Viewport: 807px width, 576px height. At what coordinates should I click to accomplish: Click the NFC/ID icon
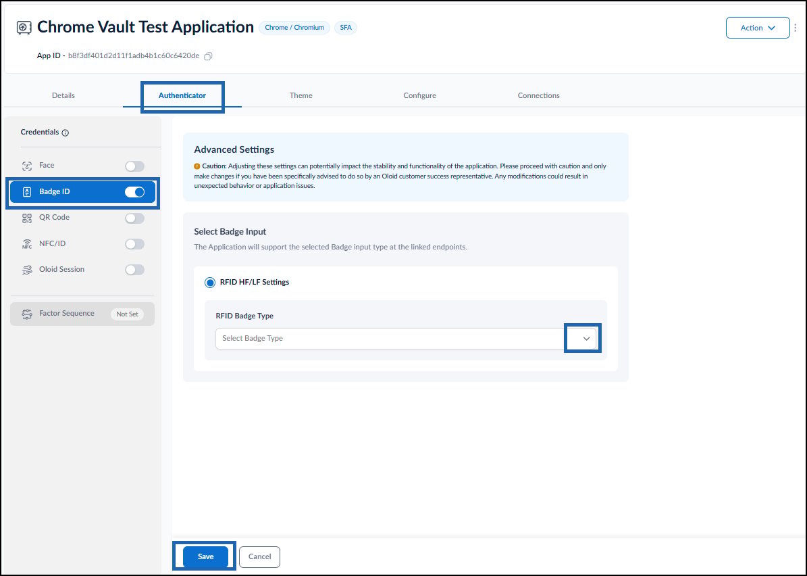(27, 243)
